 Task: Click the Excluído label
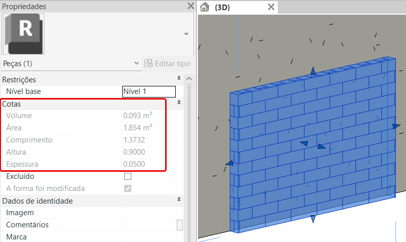click(20, 176)
